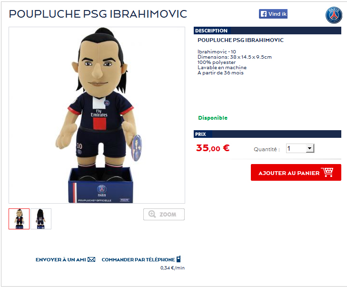Click the green Disponible availability label

(x=213, y=118)
